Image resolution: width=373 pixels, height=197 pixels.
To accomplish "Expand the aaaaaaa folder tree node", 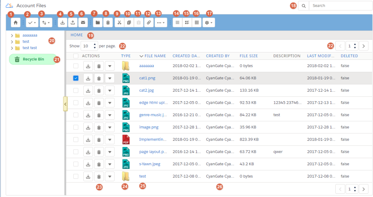I will point(12,36).
